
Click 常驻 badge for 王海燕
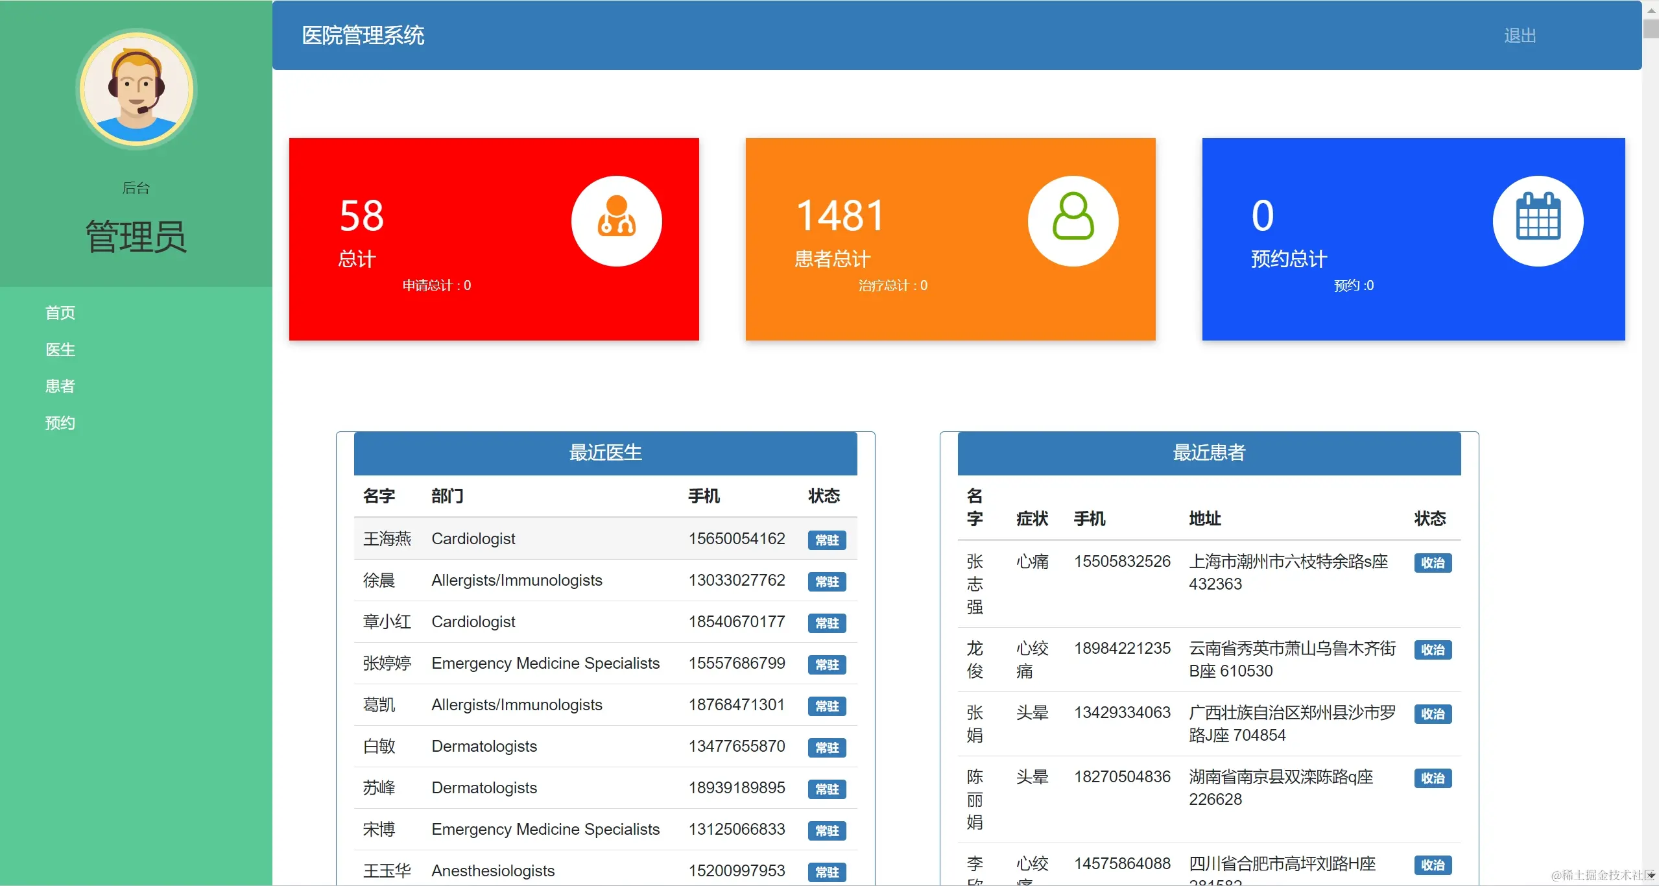click(x=826, y=540)
